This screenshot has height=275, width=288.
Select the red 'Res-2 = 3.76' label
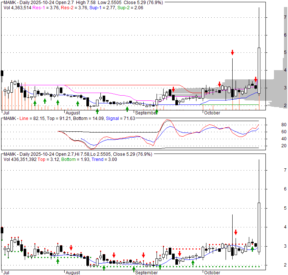pyautogui.click(x=74, y=8)
